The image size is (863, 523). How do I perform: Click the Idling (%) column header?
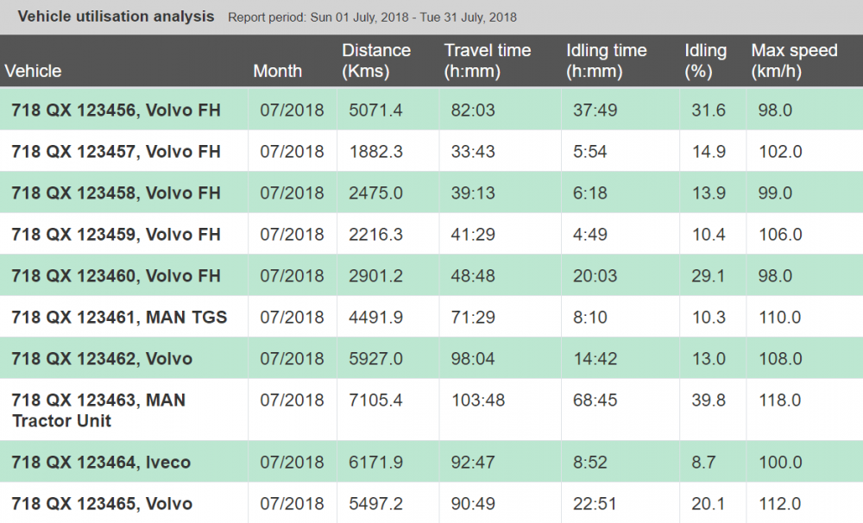(706, 60)
